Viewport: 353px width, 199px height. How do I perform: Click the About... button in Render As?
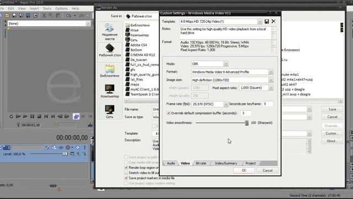pyautogui.click(x=332, y=141)
